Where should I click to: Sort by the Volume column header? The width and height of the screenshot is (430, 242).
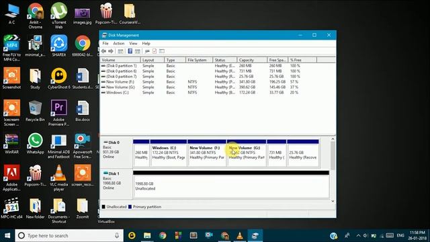(x=120, y=60)
